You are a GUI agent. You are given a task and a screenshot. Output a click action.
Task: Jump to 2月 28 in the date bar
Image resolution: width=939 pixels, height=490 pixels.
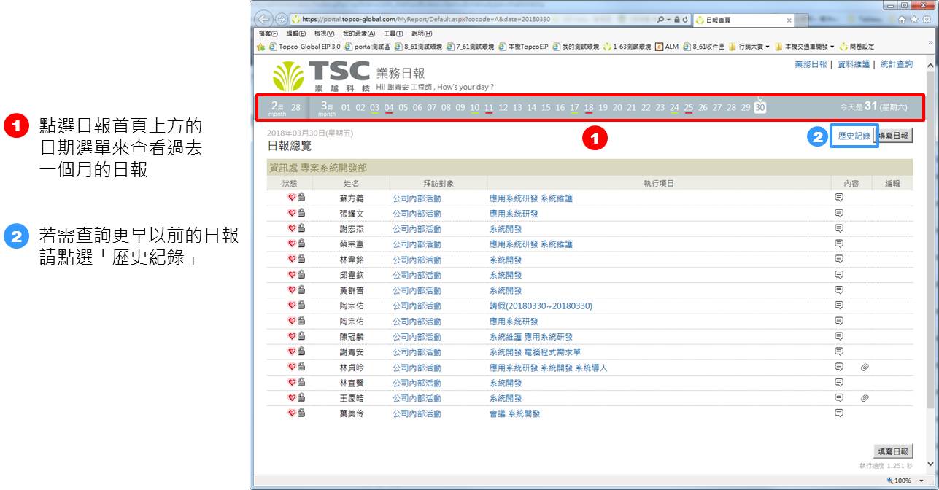point(295,108)
